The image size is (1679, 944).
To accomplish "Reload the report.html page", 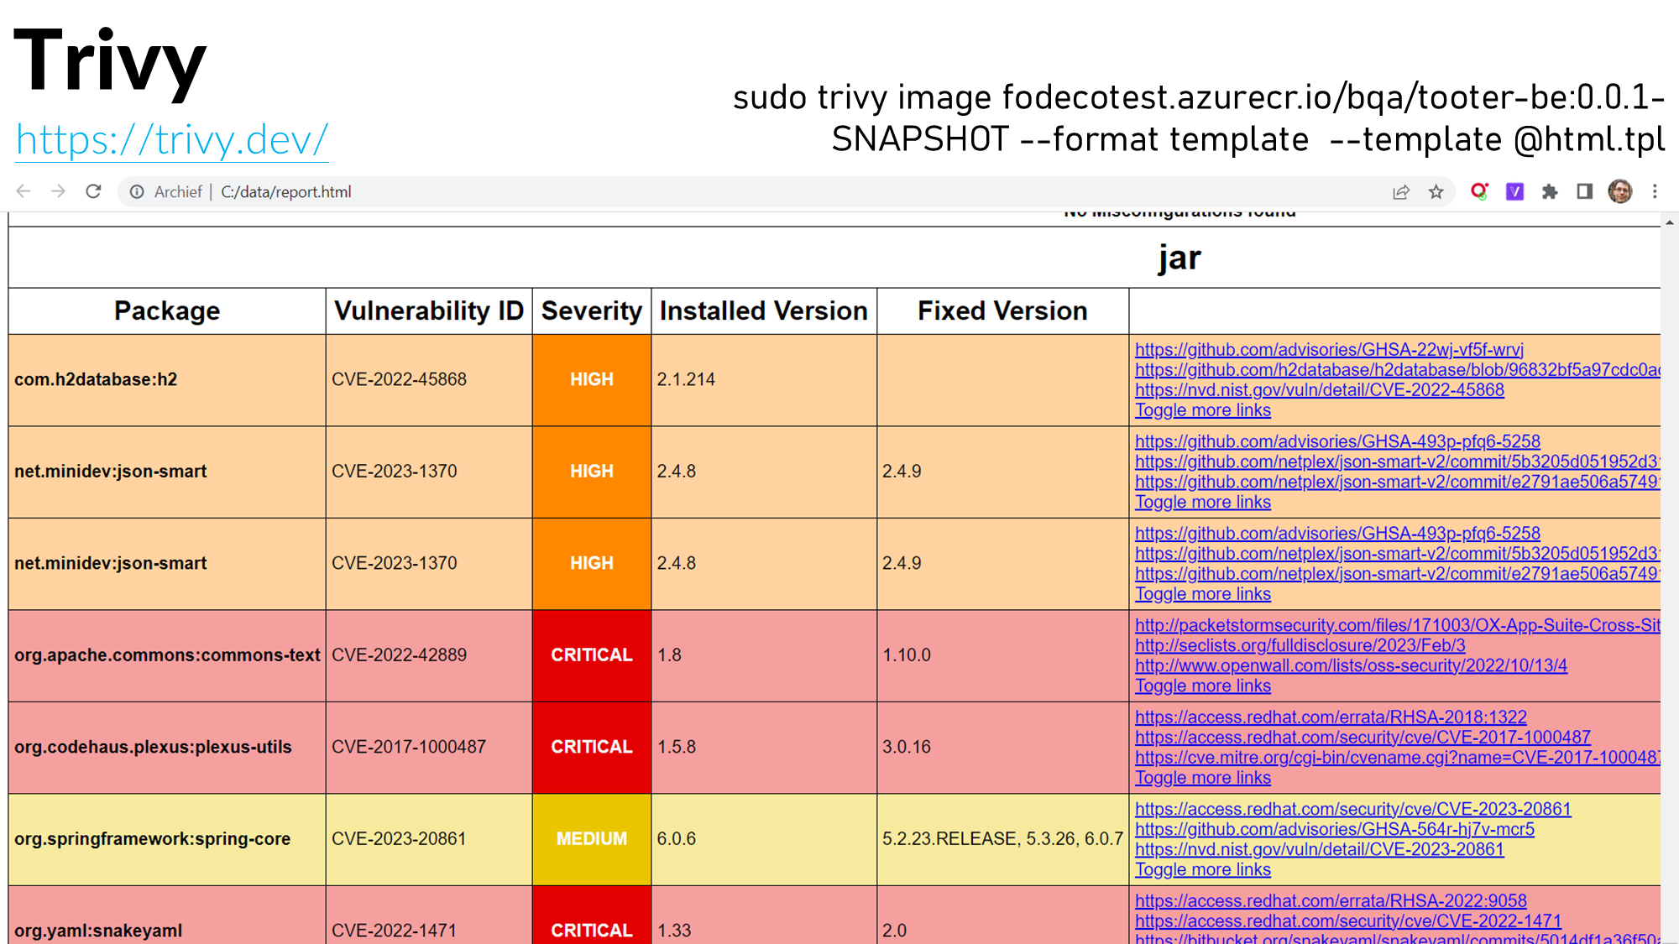I will pyautogui.click(x=93, y=191).
